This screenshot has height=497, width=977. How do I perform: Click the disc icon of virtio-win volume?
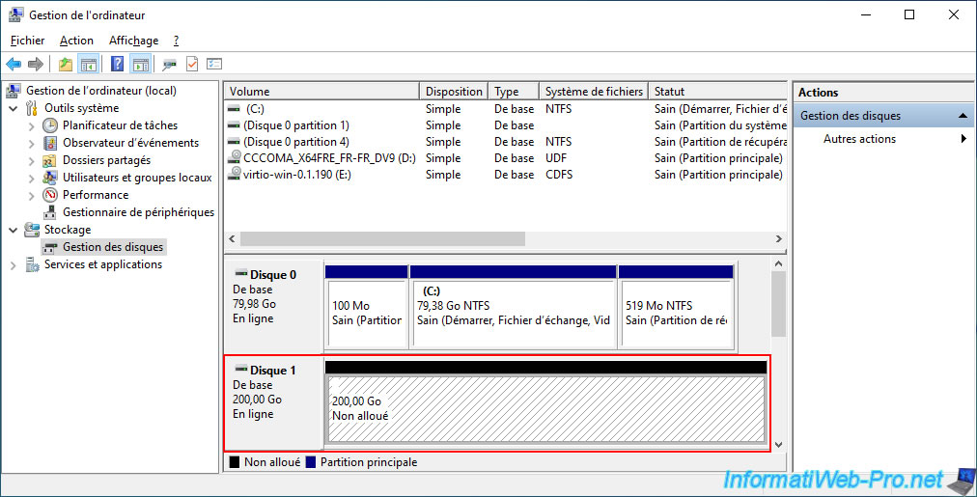point(235,175)
